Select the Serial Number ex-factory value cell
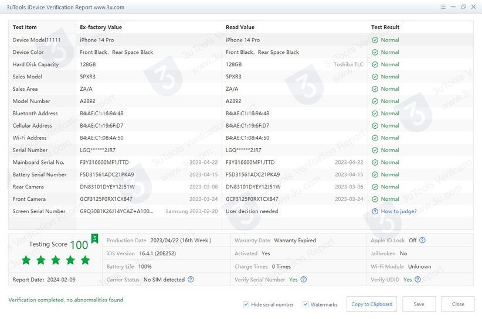 tap(97, 150)
